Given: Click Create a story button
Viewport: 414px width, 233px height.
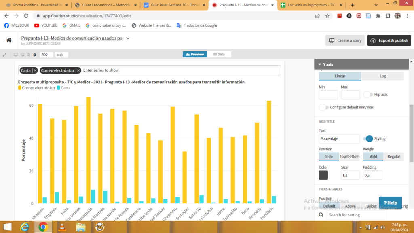Looking at the screenshot, I should (x=345, y=40).
